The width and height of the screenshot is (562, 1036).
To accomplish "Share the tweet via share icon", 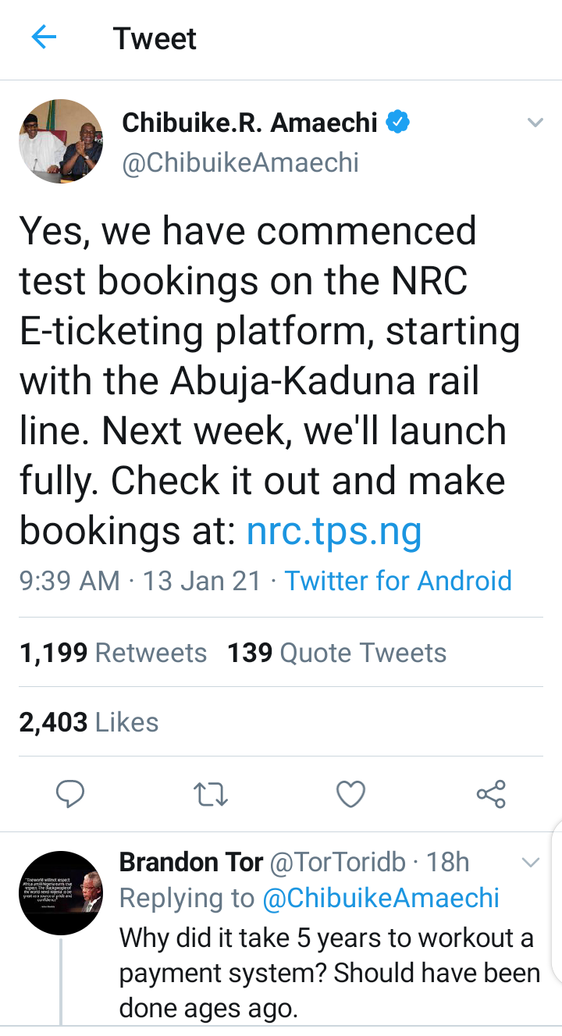I will pyautogui.click(x=491, y=794).
